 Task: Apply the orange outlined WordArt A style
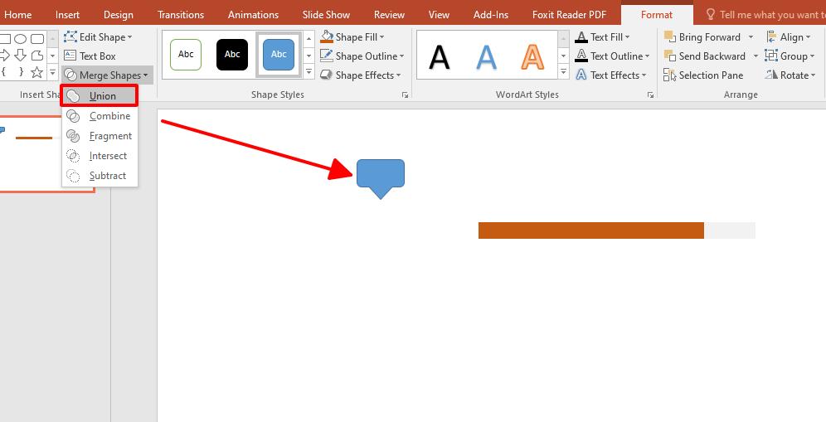pyautogui.click(x=532, y=56)
